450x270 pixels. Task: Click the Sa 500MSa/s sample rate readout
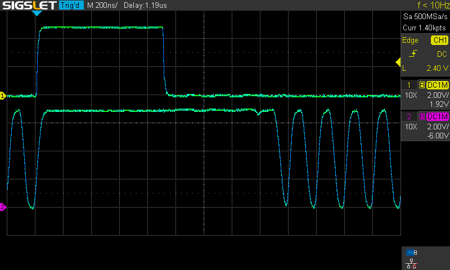click(x=425, y=17)
